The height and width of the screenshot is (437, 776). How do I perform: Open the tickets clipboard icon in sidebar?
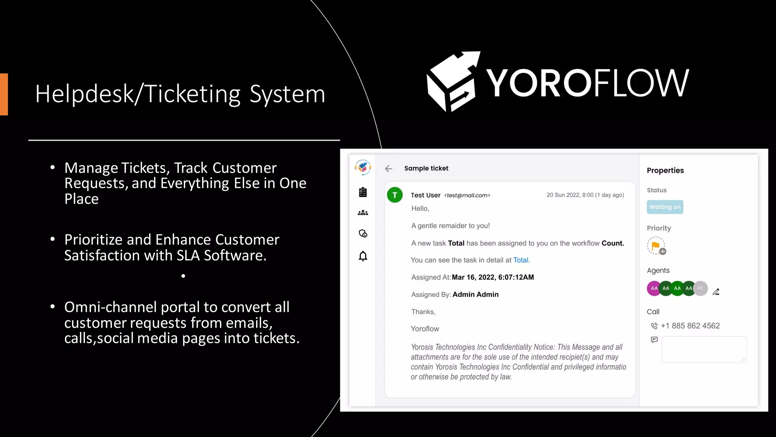pos(363,192)
